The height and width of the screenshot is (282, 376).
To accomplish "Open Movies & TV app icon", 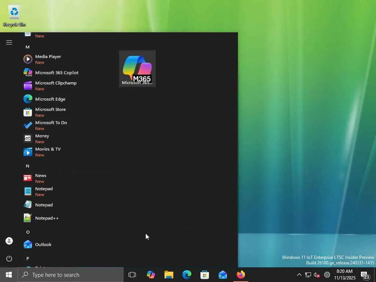I will coord(28,152).
